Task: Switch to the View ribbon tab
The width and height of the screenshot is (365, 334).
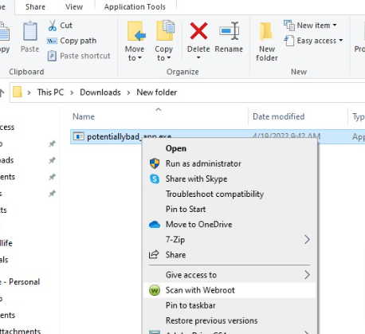Action: click(74, 7)
